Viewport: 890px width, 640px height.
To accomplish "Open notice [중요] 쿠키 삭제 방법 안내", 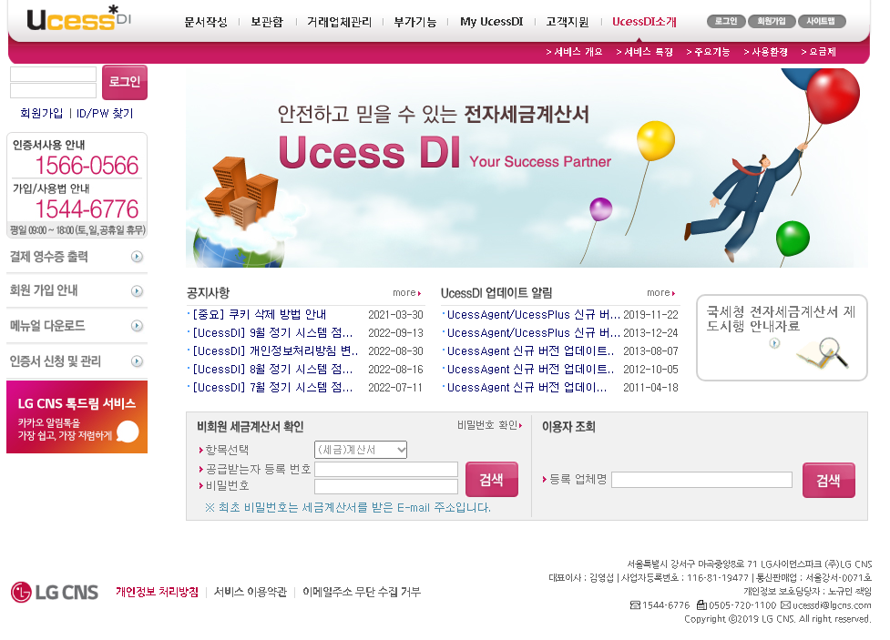I will pyautogui.click(x=260, y=314).
